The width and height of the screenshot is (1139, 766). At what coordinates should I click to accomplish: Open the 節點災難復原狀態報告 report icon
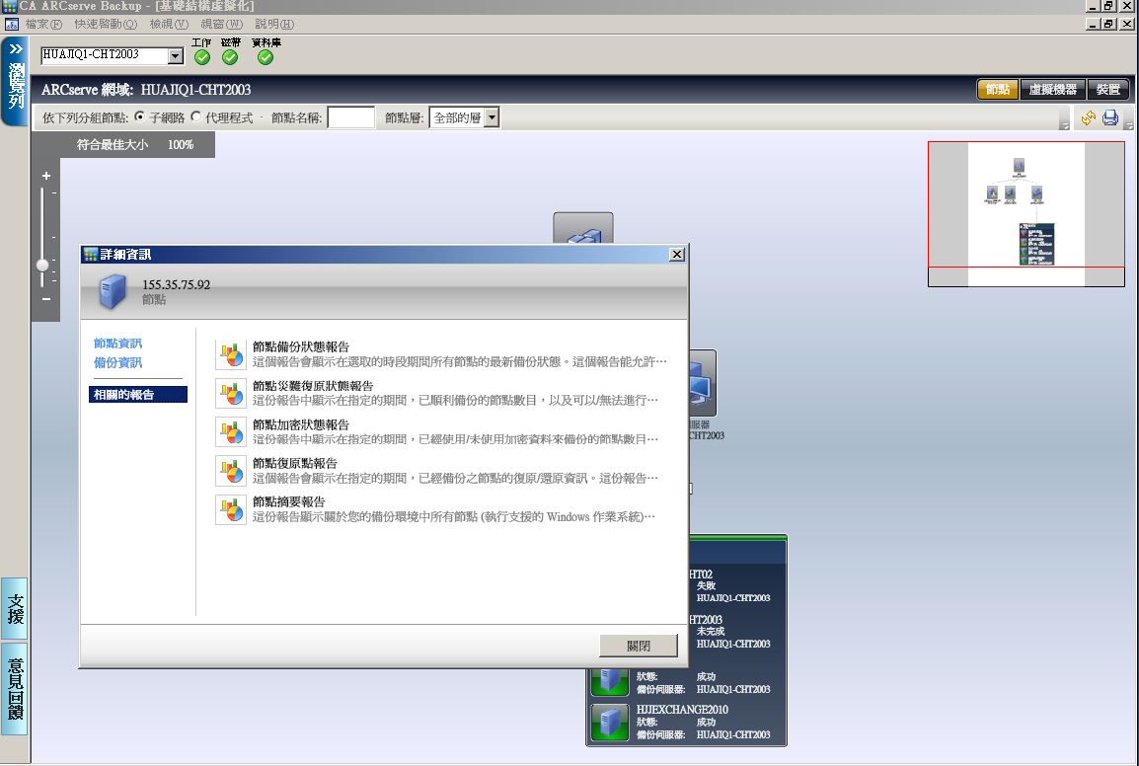pos(231,393)
